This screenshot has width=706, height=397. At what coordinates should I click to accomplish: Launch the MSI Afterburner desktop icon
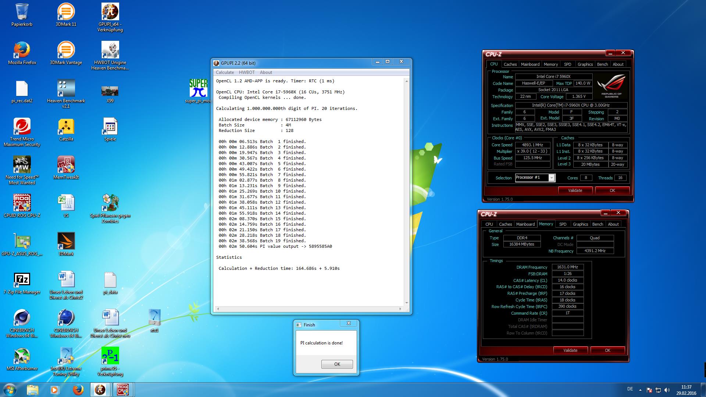22,359
